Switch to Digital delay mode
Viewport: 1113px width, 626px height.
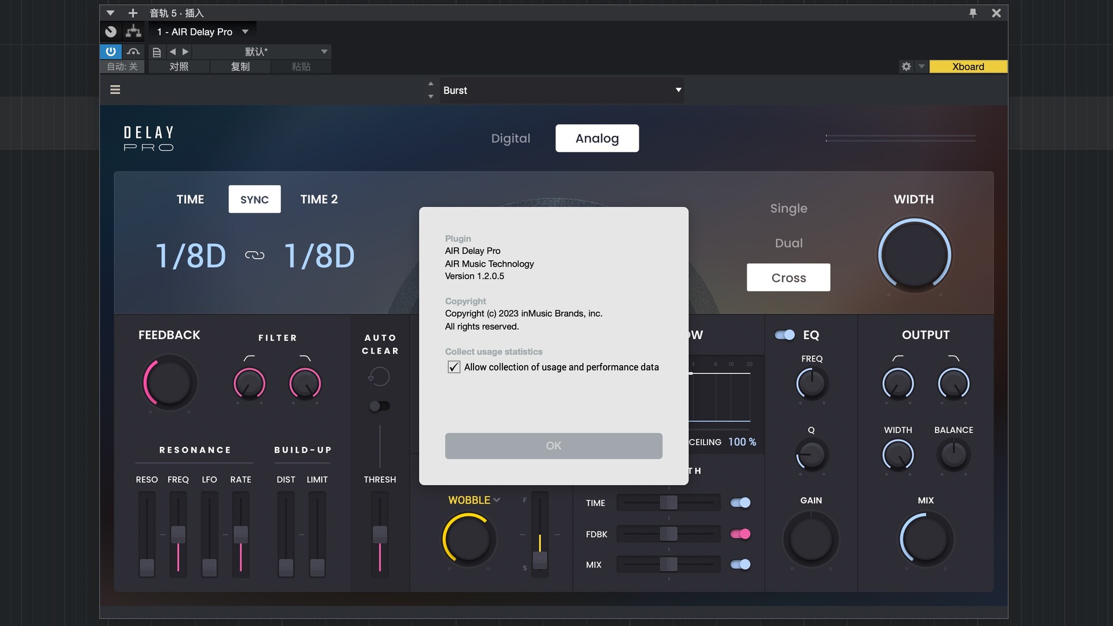pos(510,139)
